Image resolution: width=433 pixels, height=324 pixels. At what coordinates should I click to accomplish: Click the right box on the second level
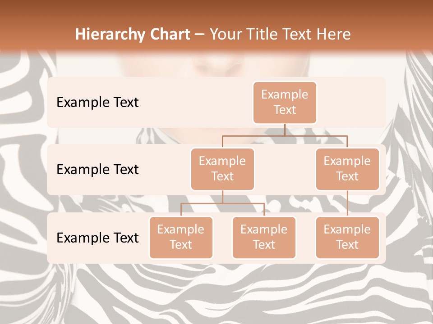[x=347, y=169]
